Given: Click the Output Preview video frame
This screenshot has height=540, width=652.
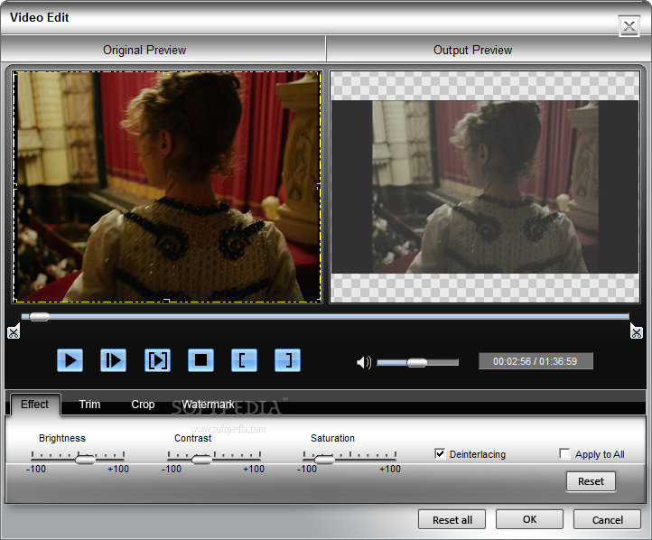Looking at the screenshot, I should pyautogui.click(x=485, y=187).
